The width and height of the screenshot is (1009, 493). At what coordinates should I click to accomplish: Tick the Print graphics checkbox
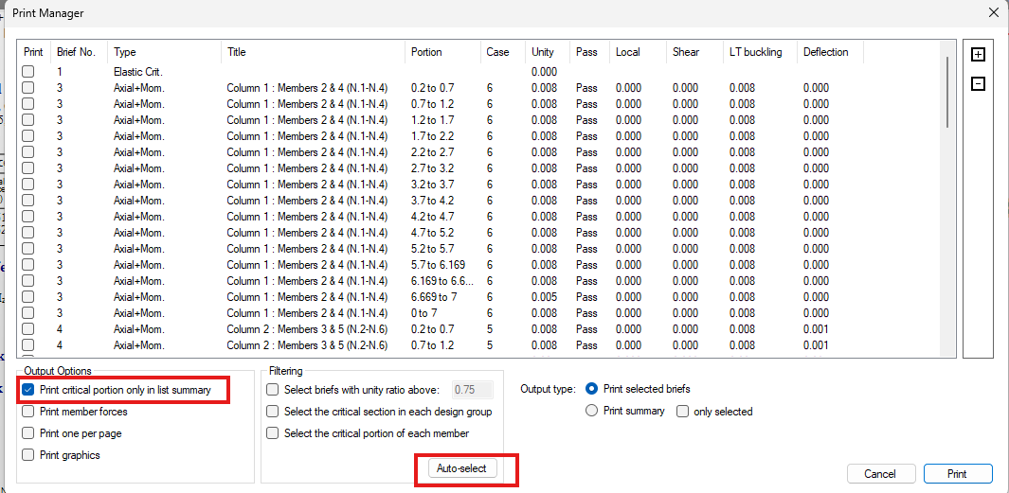point(28,455)
